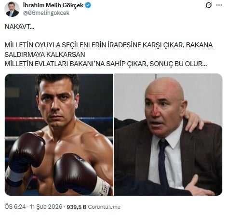Screen dimensions: 227x215
Task: Click the SONUÇ BU OLUR... phrase
Action: (178, 64)
